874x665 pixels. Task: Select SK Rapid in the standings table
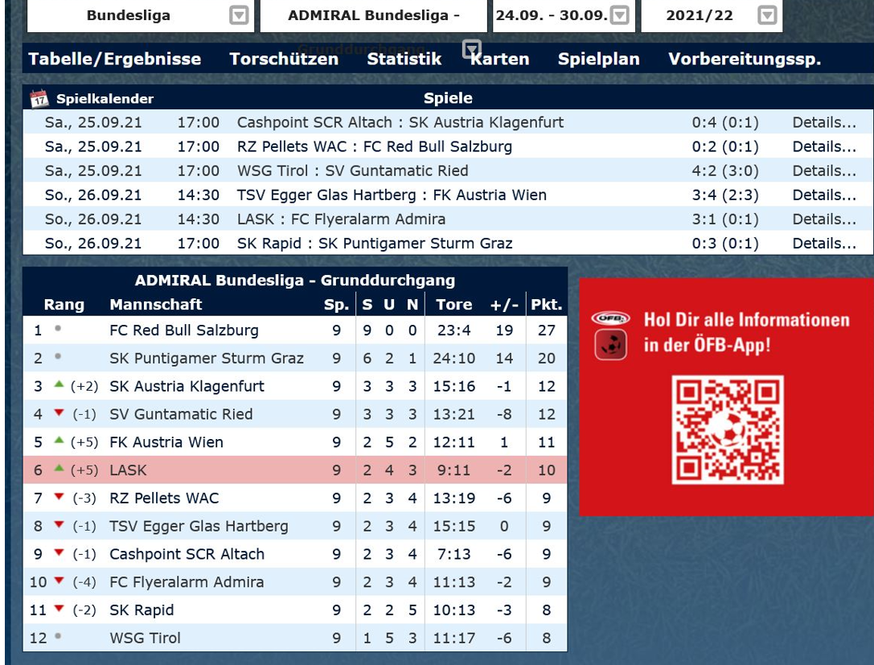[142, 610]
